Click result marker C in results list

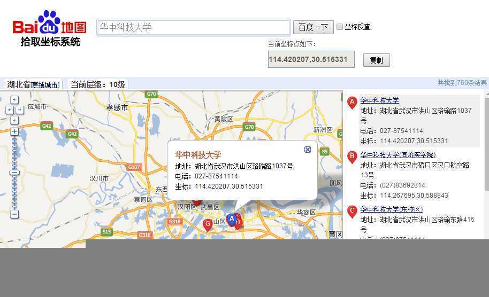[352, 212]
